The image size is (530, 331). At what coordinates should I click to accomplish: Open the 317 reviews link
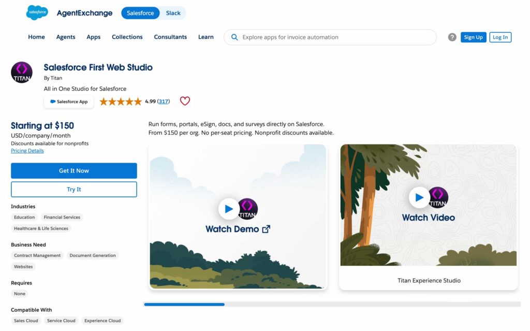pyautogui.click(x=164, y=101)
